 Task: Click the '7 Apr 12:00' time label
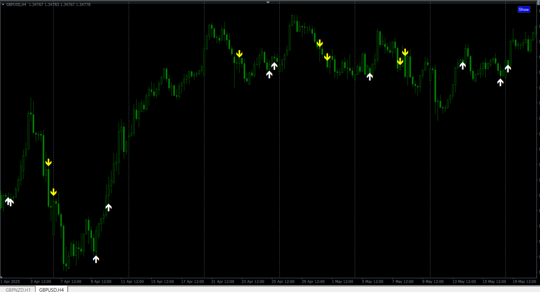point(71,282)
